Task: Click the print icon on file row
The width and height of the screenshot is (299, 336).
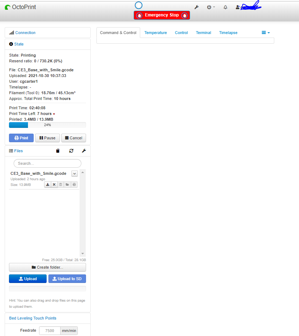Action: coord(74,184)
